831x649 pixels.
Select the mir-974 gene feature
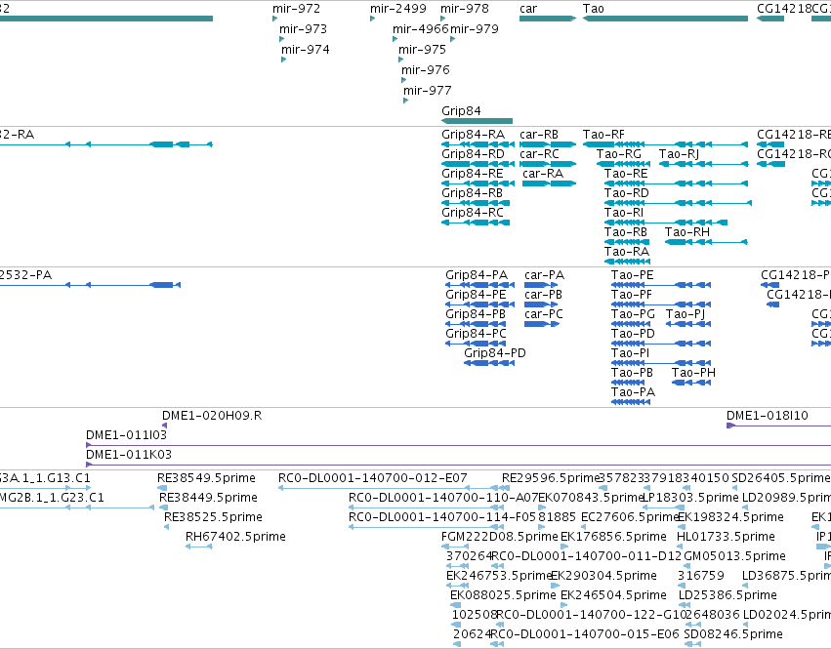[283, 60]
